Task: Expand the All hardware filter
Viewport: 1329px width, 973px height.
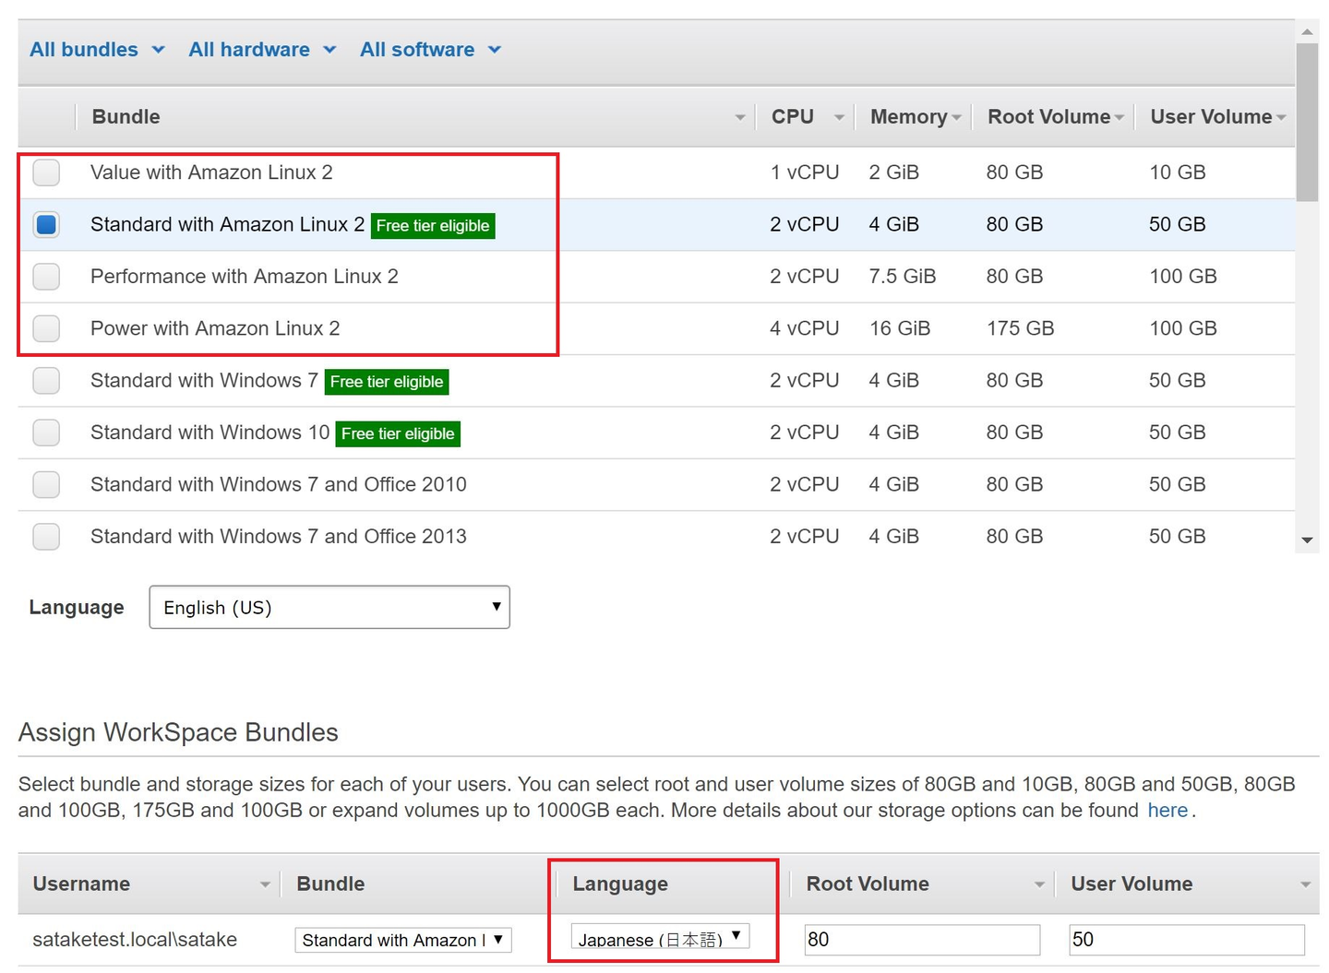Action: coord(262,50)
